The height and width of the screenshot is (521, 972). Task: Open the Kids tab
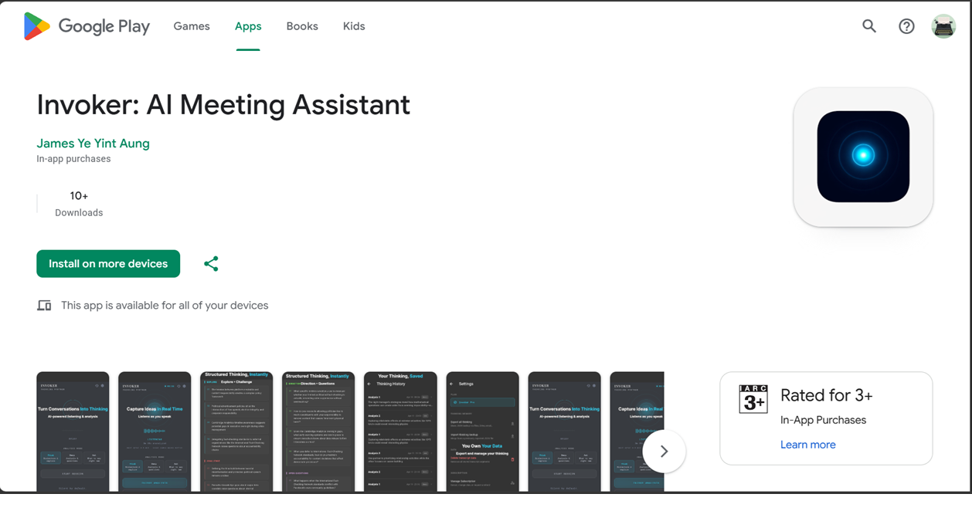point(354,26)
